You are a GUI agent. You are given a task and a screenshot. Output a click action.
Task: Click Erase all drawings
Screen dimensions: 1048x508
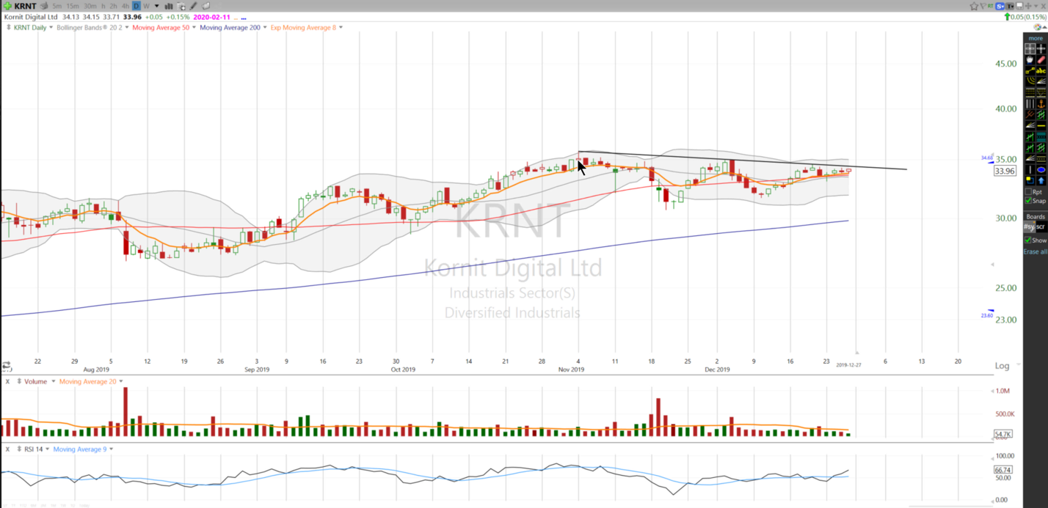point(1036,251)
